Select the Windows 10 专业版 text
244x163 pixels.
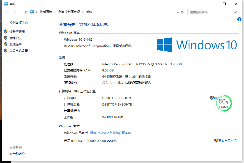point(78,40)
